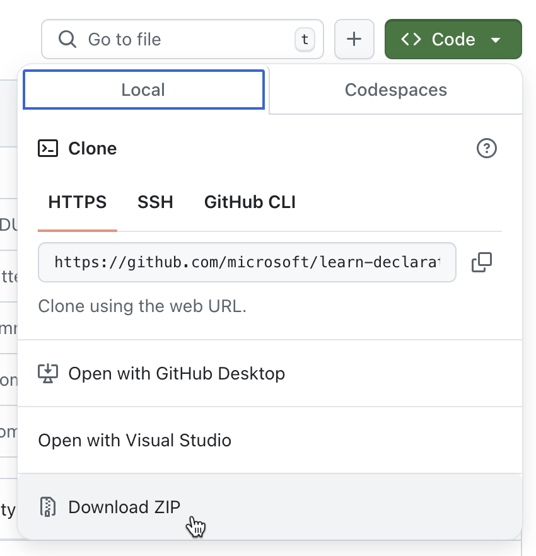The image size is (536, 556).
Task: Switch to the Codespaces tab
Action: coord(395,90)
